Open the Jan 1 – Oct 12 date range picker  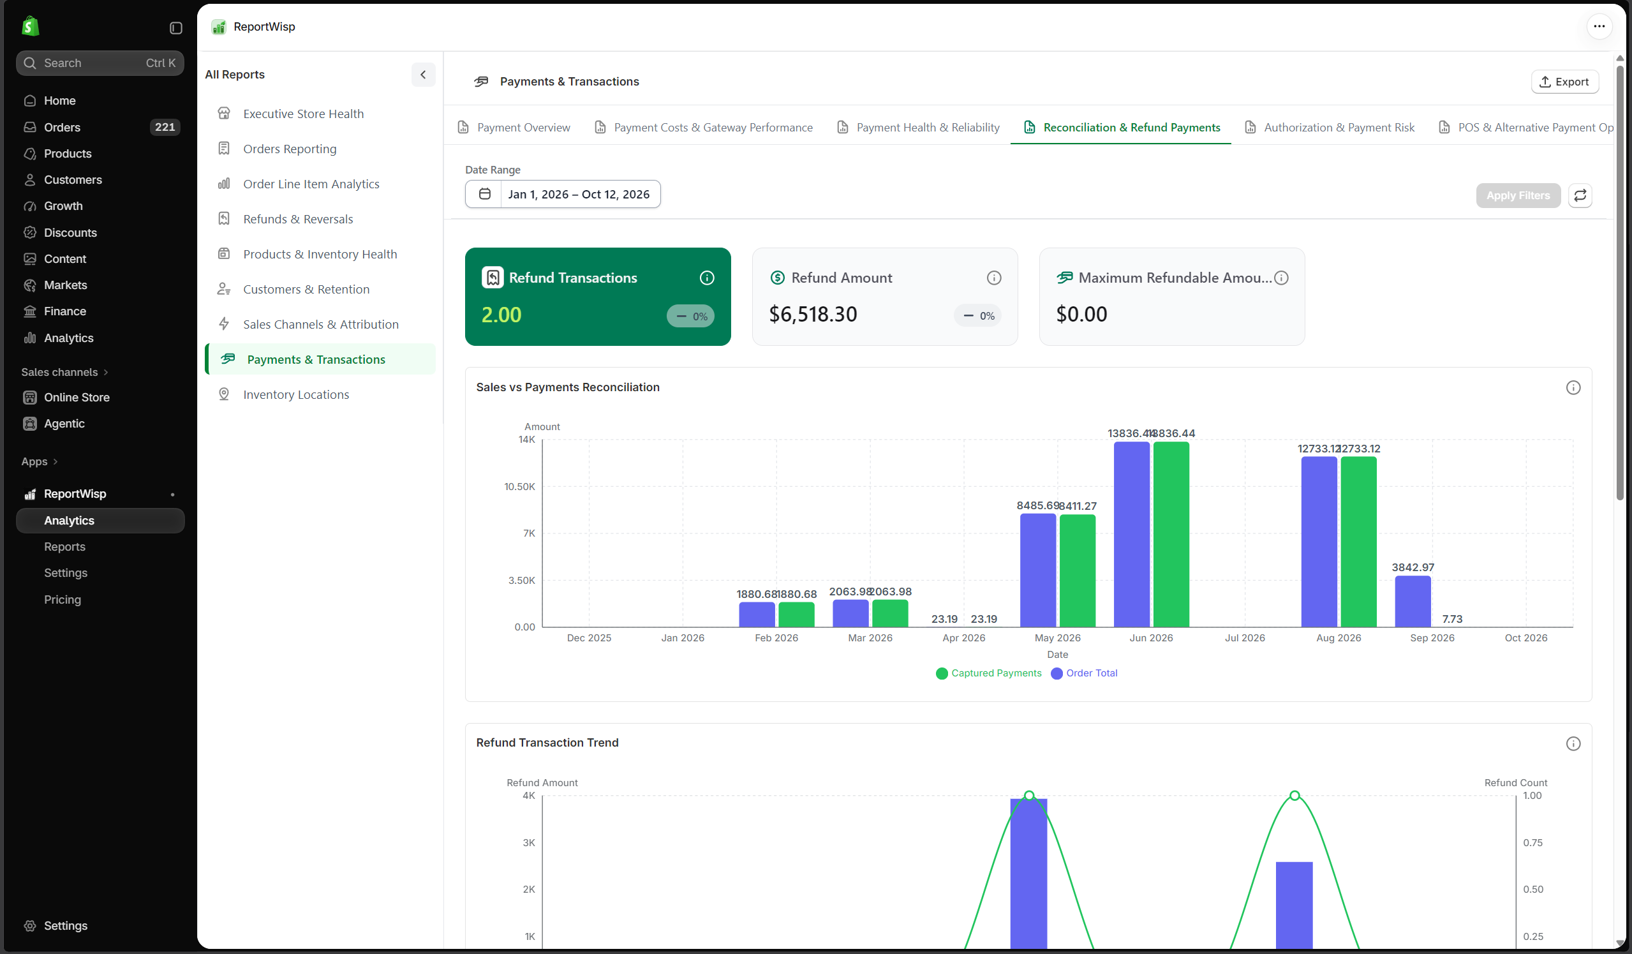[562, 194]
